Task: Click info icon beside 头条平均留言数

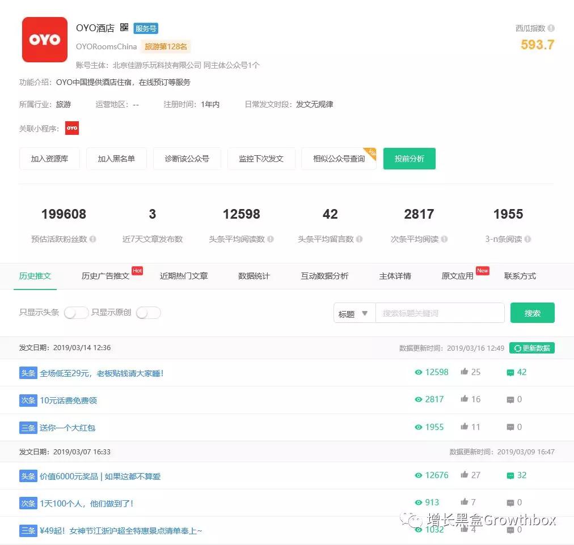Action: point(359,239)
